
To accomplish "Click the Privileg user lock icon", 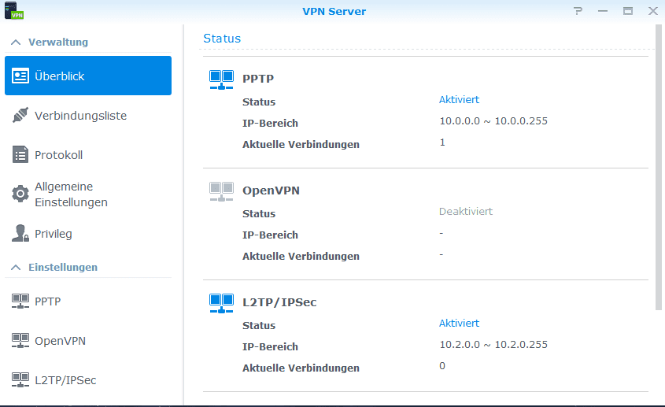I will coord(20,234).
